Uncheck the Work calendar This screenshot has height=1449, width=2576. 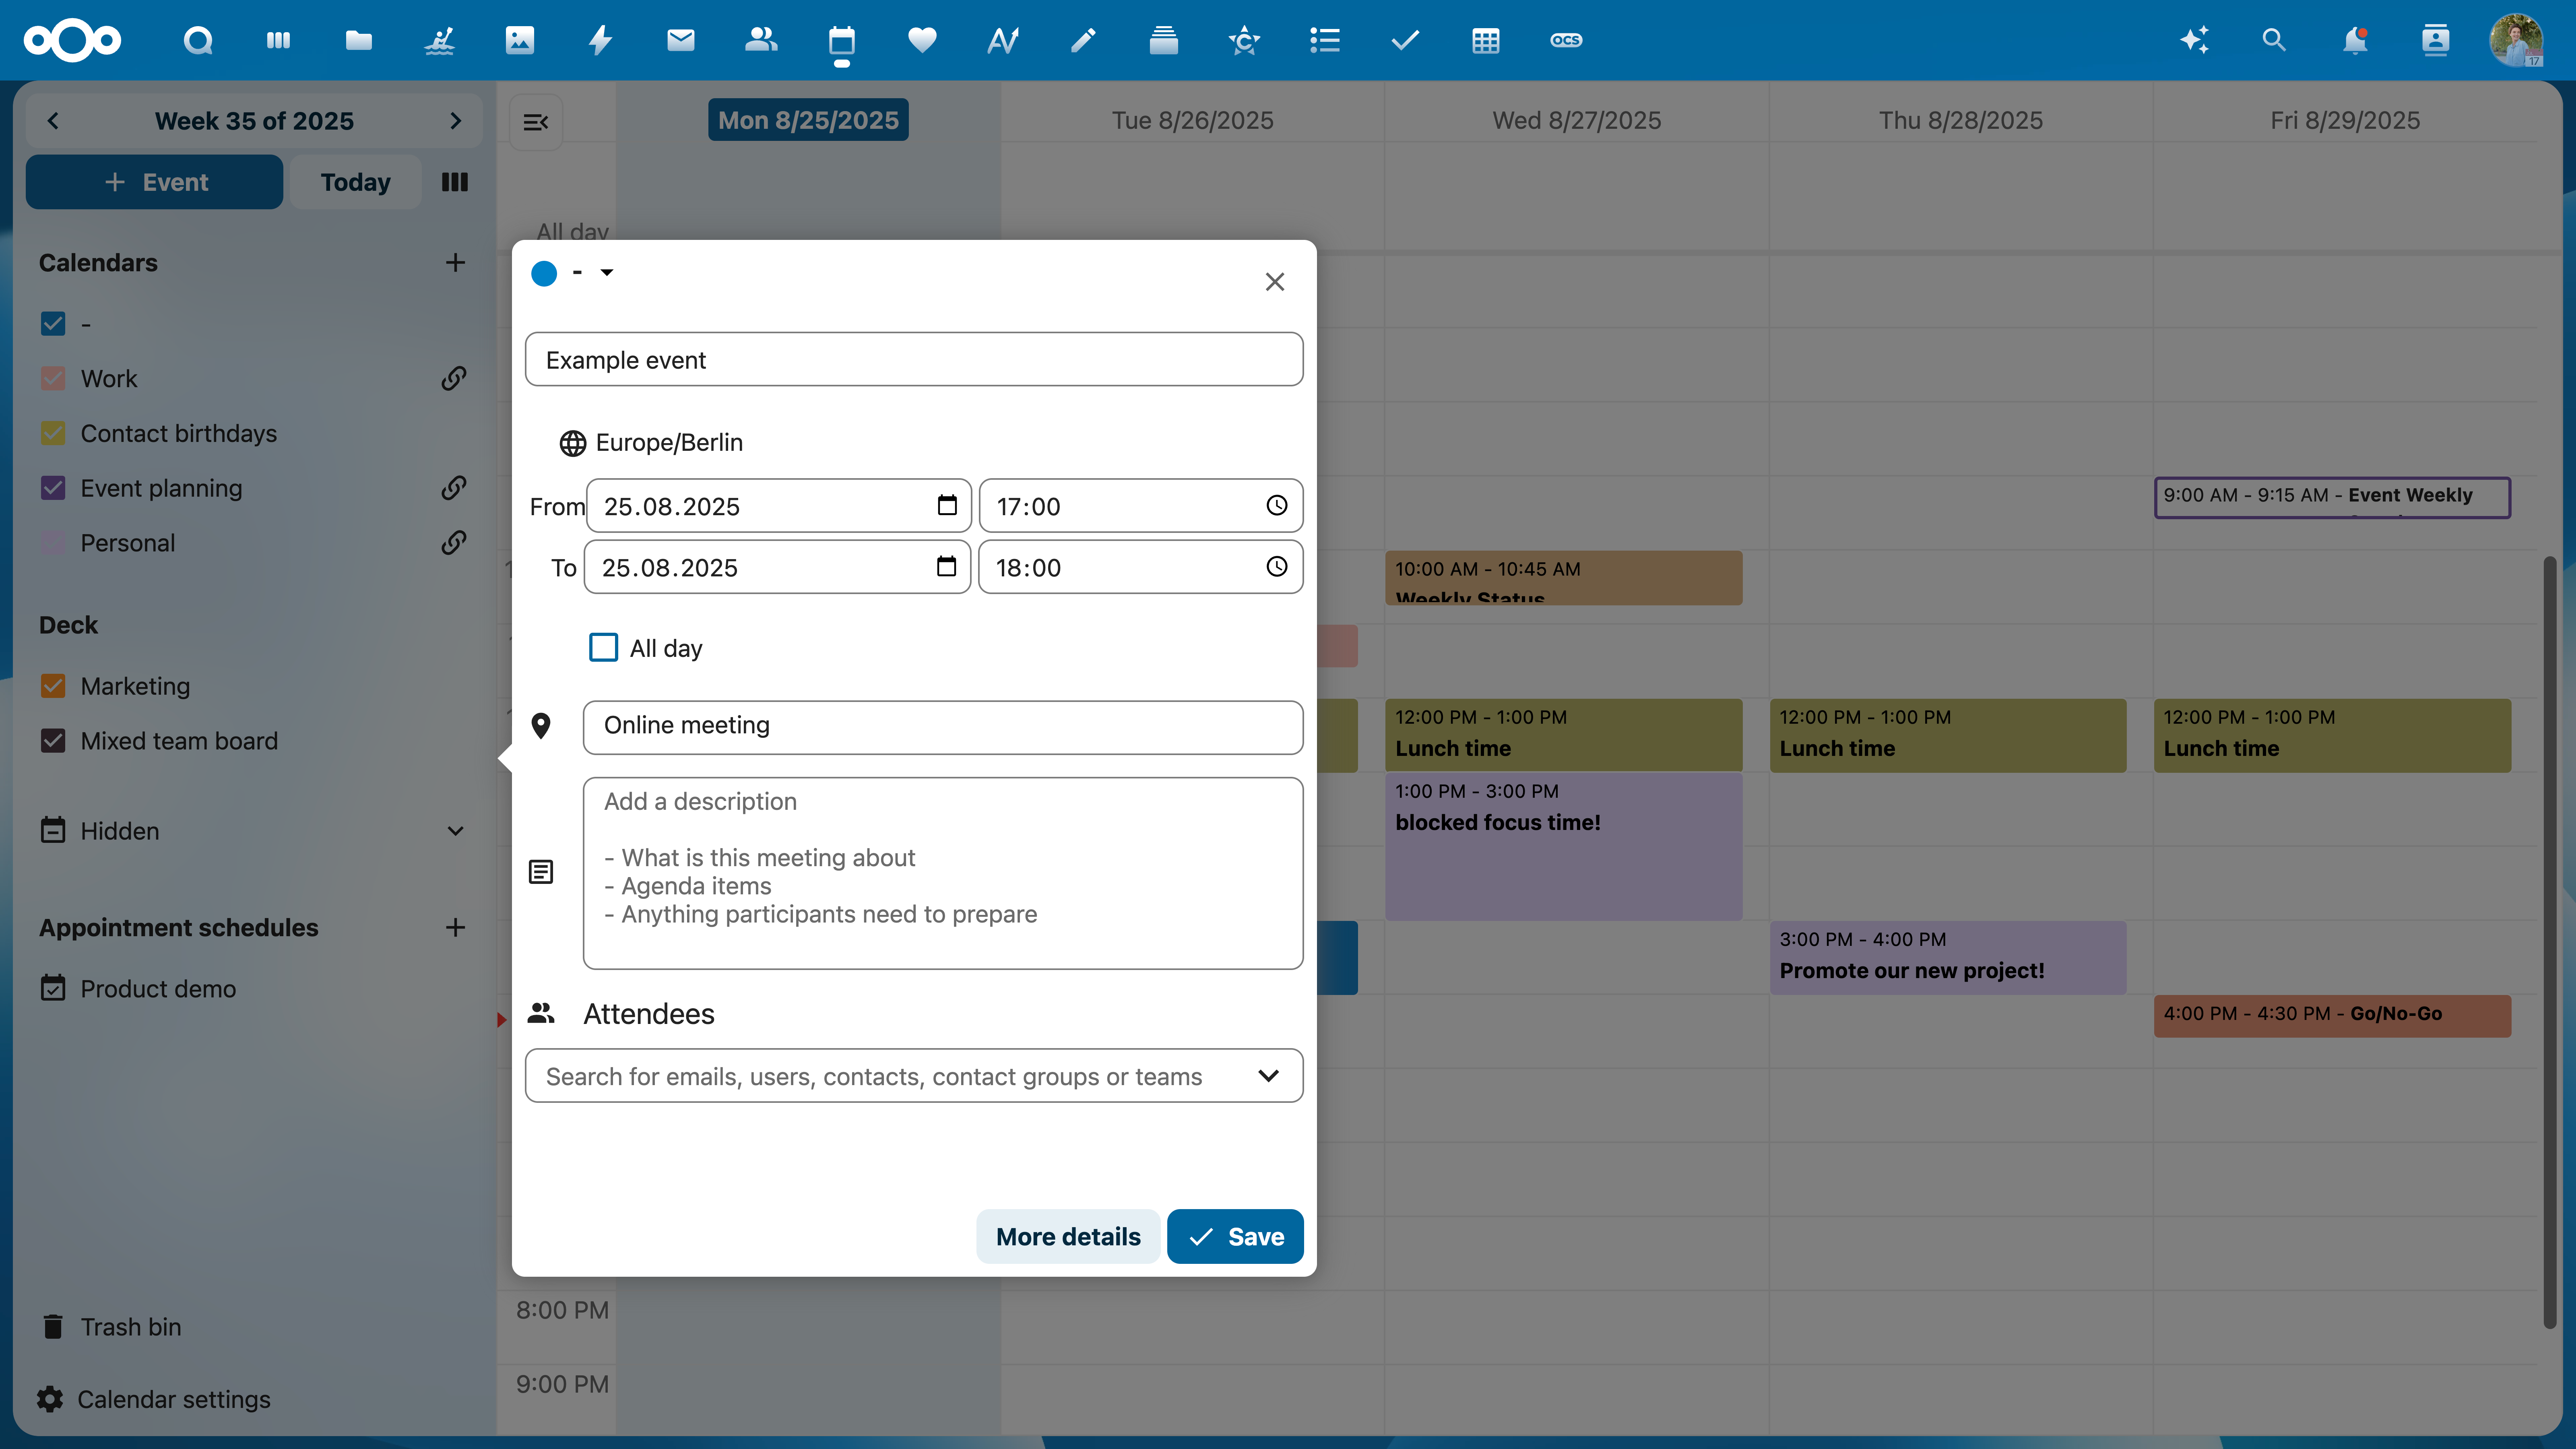click(53, 378)
